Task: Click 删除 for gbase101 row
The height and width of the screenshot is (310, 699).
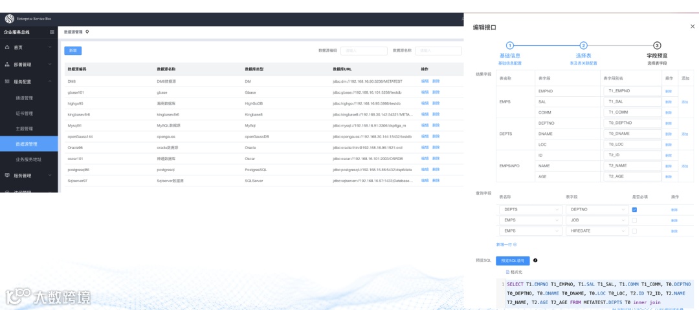Action: click(436, 92)
